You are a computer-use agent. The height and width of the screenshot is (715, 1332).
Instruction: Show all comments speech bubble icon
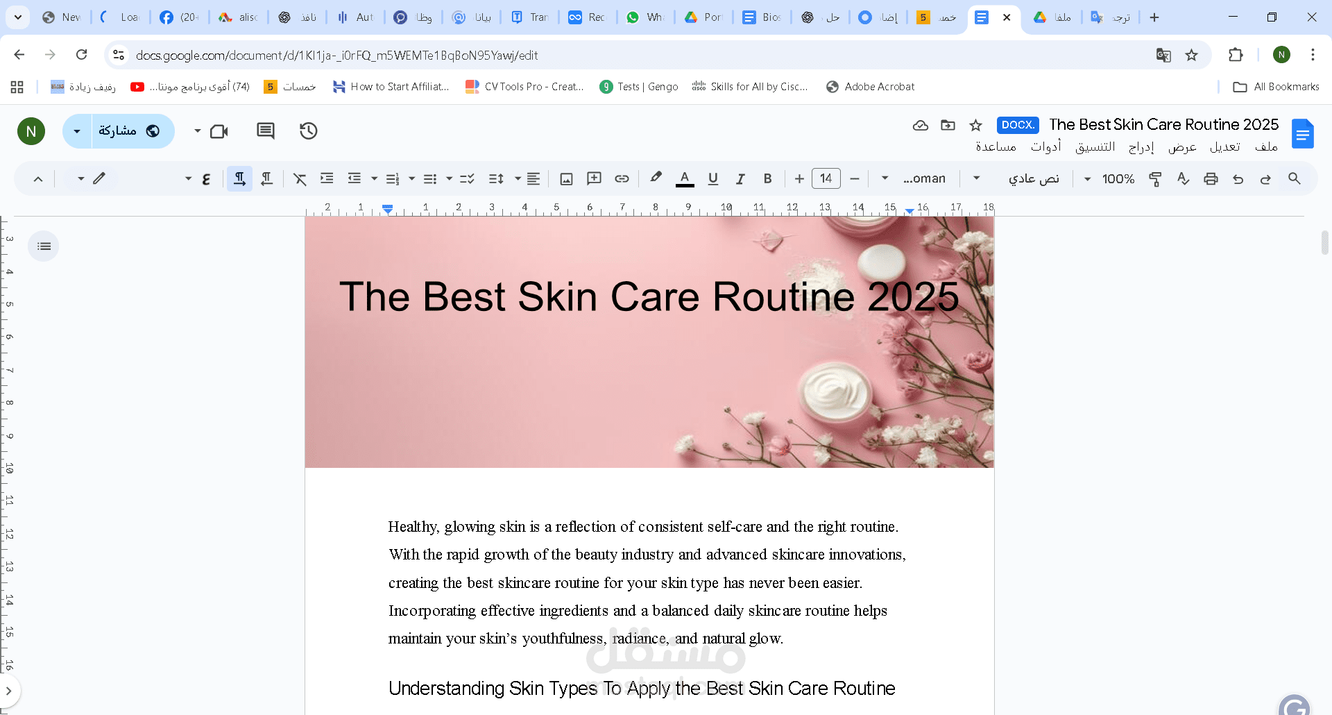tap(266, 131)
